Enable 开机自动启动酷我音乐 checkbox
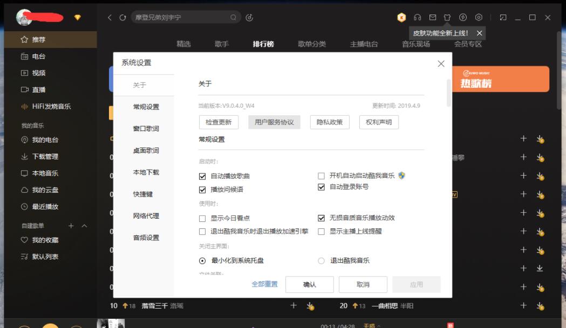The width and height of the screenshot is (566, 328). point(321,176)
